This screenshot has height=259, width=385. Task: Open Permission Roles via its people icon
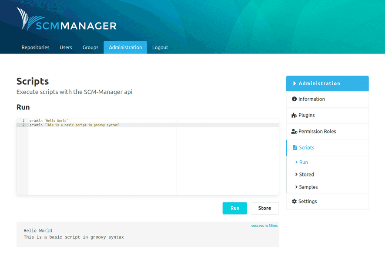click(x=295, y=131)
